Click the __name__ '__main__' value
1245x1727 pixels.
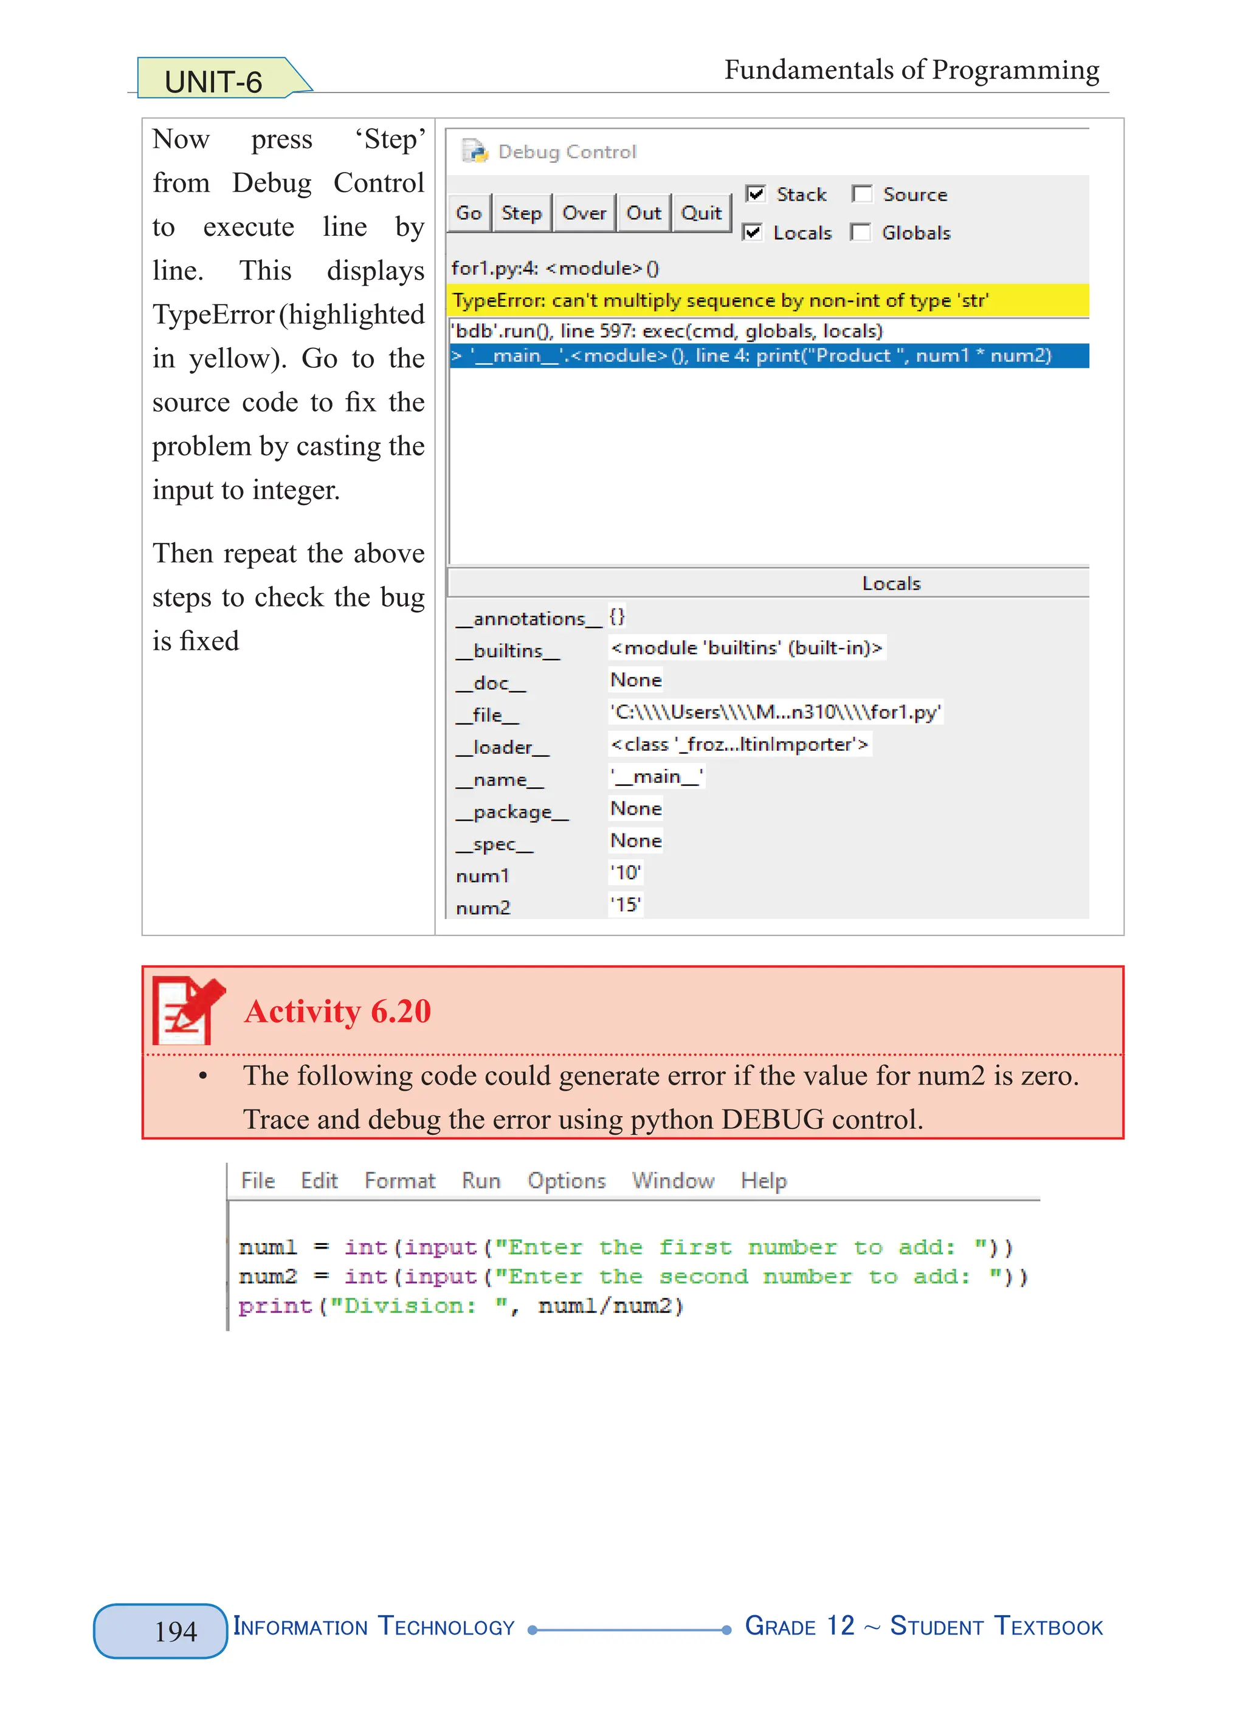click(657, 776)
